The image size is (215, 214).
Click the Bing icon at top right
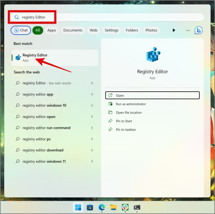198,30
